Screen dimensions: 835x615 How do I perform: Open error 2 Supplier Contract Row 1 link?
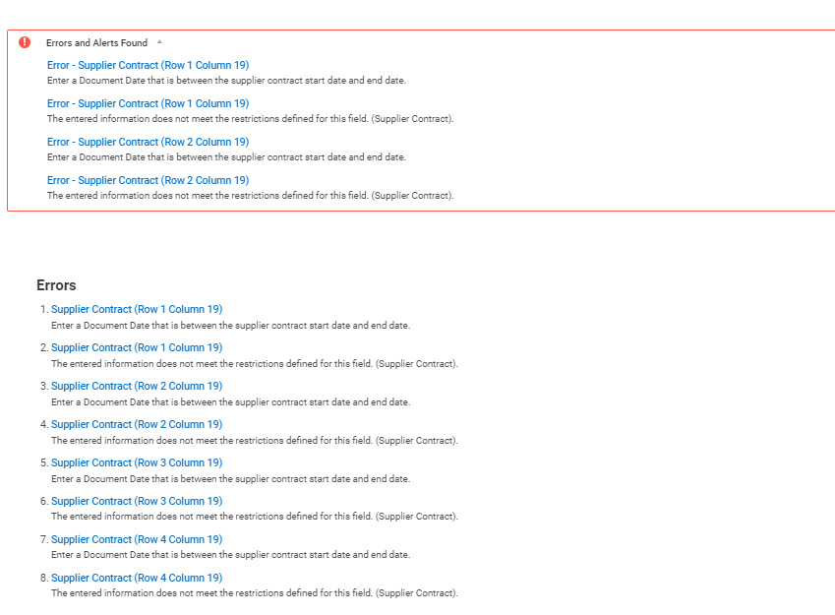click(x=137, y=347)
